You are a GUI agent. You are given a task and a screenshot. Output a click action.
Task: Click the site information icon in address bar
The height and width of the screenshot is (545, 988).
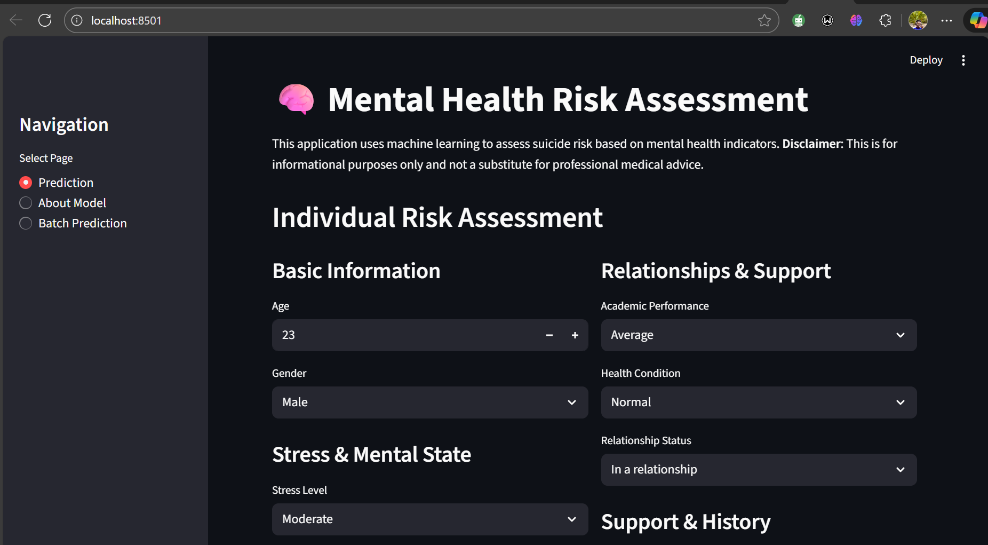[77, 20]
